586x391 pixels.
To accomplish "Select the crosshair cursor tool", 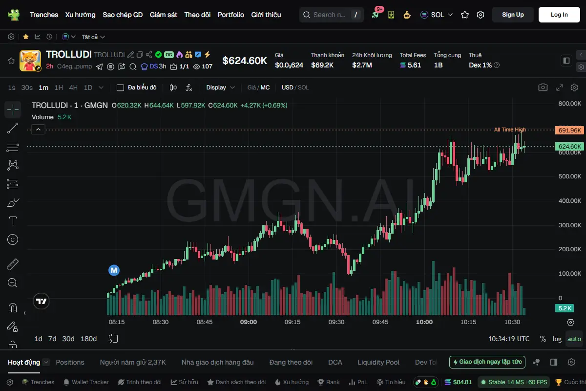I will (13, 109).
